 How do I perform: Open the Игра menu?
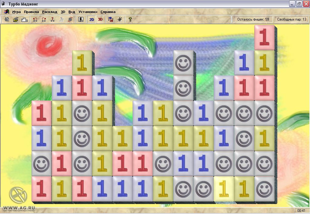[x=16, y=12]
